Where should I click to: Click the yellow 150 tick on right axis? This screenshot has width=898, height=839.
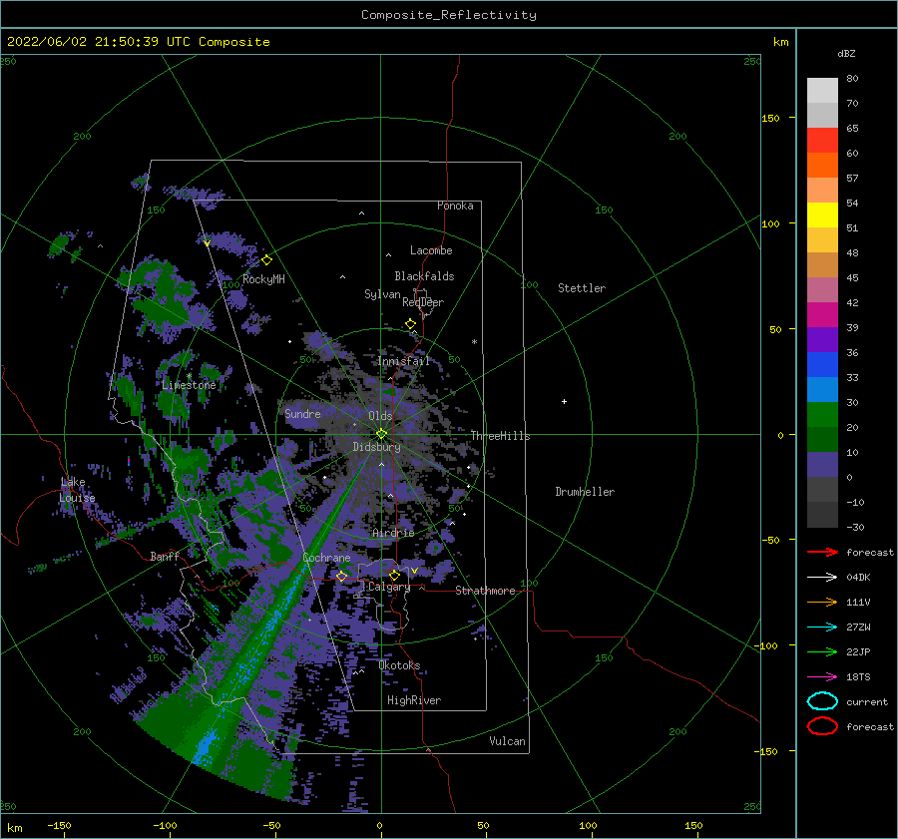770,118
